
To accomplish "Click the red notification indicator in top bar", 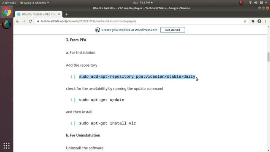I will (x=241, y=3).
